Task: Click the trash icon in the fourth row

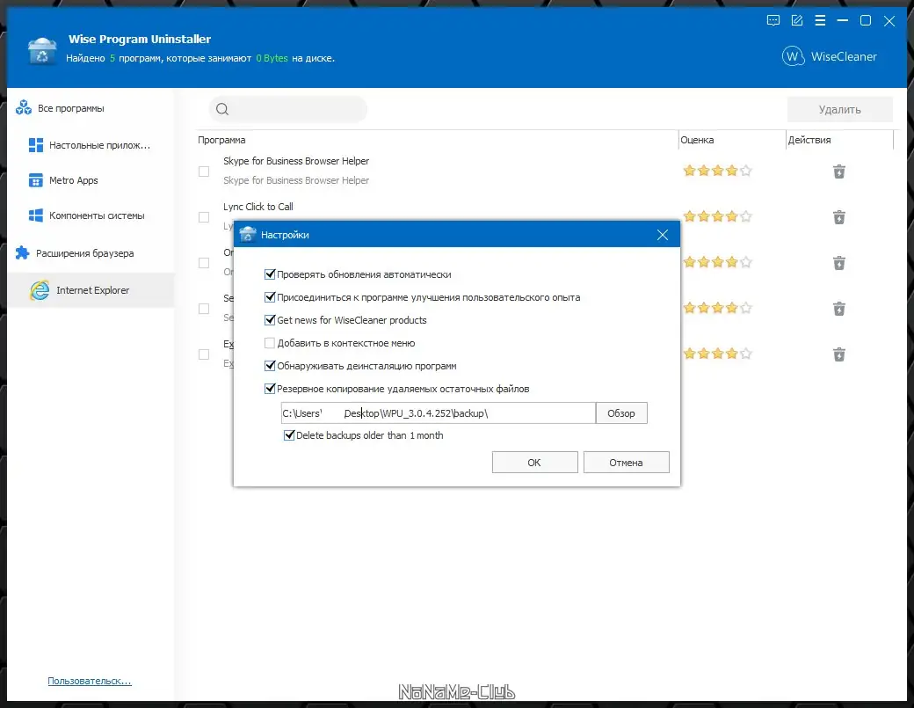Action: pos(838,309)
